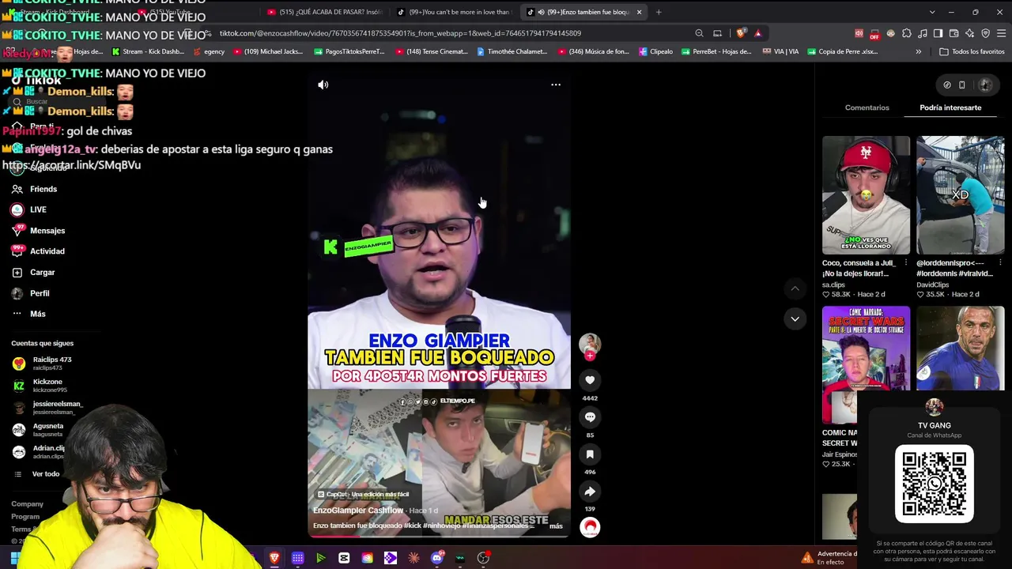The image size is (1012, 569).
Task: Open the browser extensions puzzle icon
Action: coord(907,33)
